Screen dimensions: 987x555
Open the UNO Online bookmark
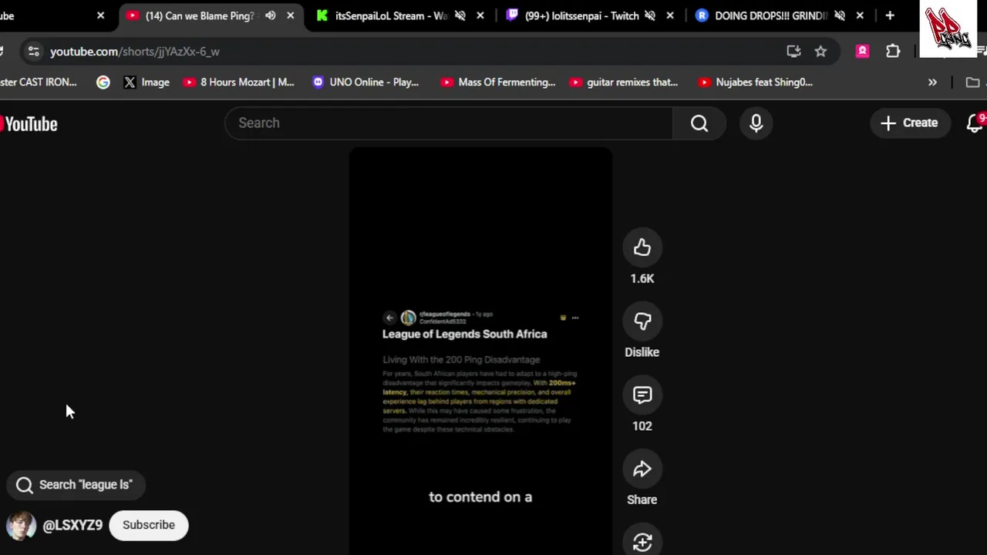pos(365,82)
